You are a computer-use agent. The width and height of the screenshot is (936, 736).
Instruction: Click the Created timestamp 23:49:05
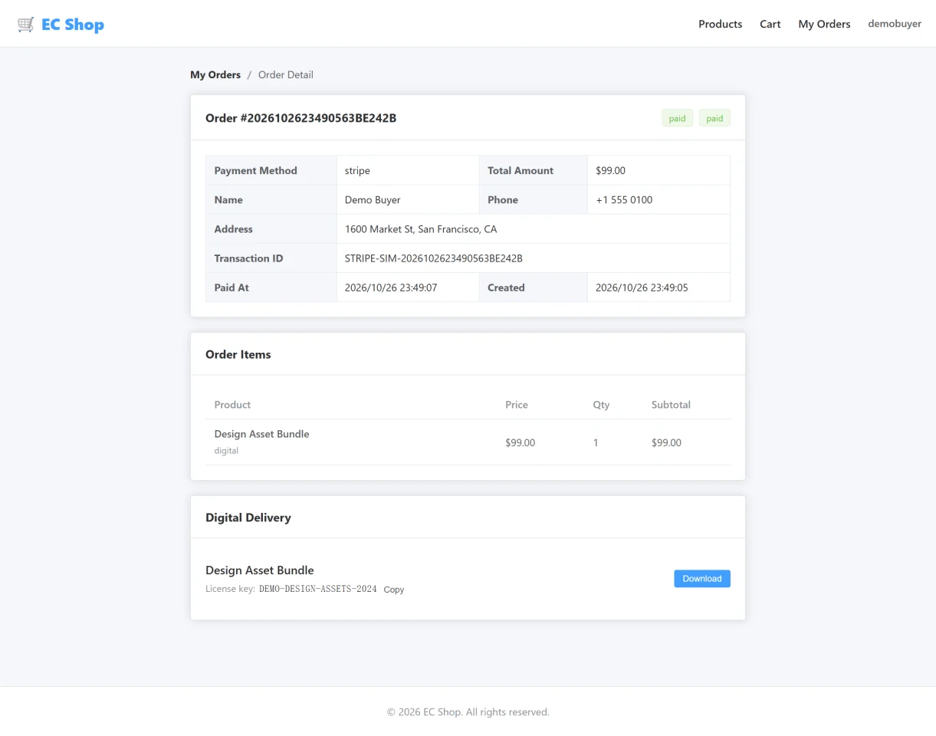[642, 287]
